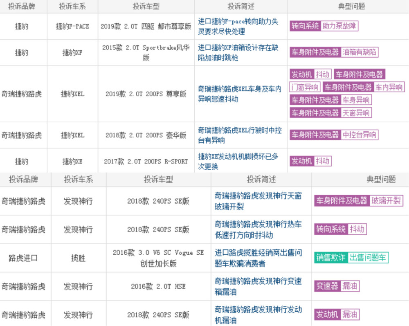409x326 pixels.
Task: Open link 奇瑞捷豹路虎XEL车身及车内异响怠速抖动
Action: pyautogui.click(x=239, y=94)
